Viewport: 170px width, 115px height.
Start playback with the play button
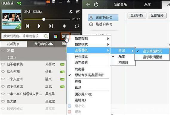tap(39, 26)
